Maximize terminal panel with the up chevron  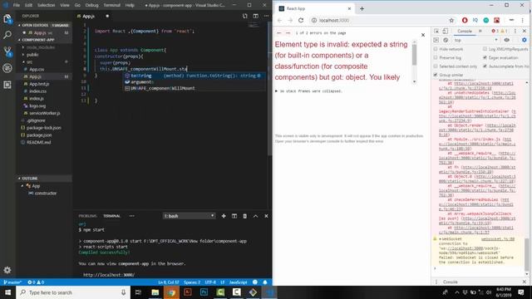coord(255,216)
